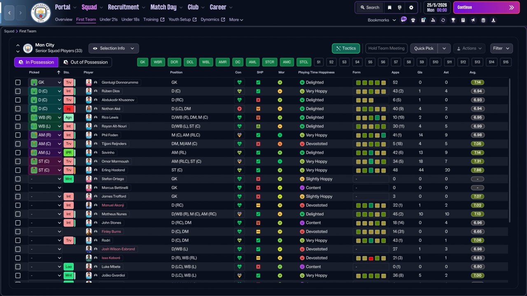Click the trophy shortcut icon
Screen dimensions: 527x296
(x=453, y=20)
